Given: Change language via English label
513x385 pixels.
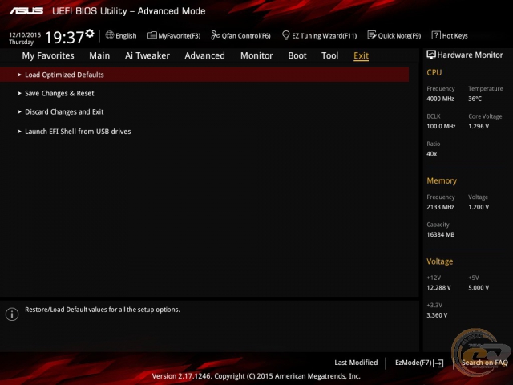Looking at the screenshot, I should 126,35.
